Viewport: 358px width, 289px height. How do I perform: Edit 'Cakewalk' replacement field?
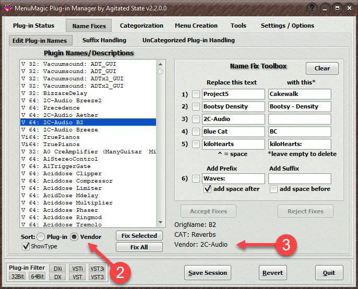pyautogui.click(x=300, y=94)
